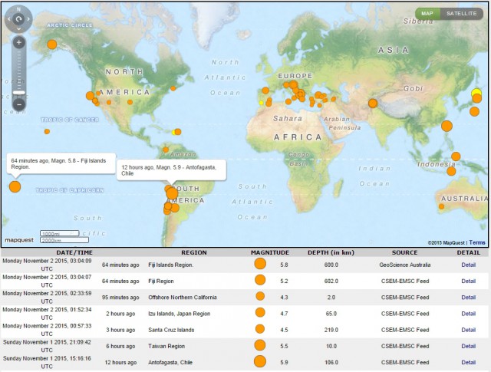This screenshot has height=372, width=491.
Task: Open Detail for Taiwan Region
Action: (469, 347)
